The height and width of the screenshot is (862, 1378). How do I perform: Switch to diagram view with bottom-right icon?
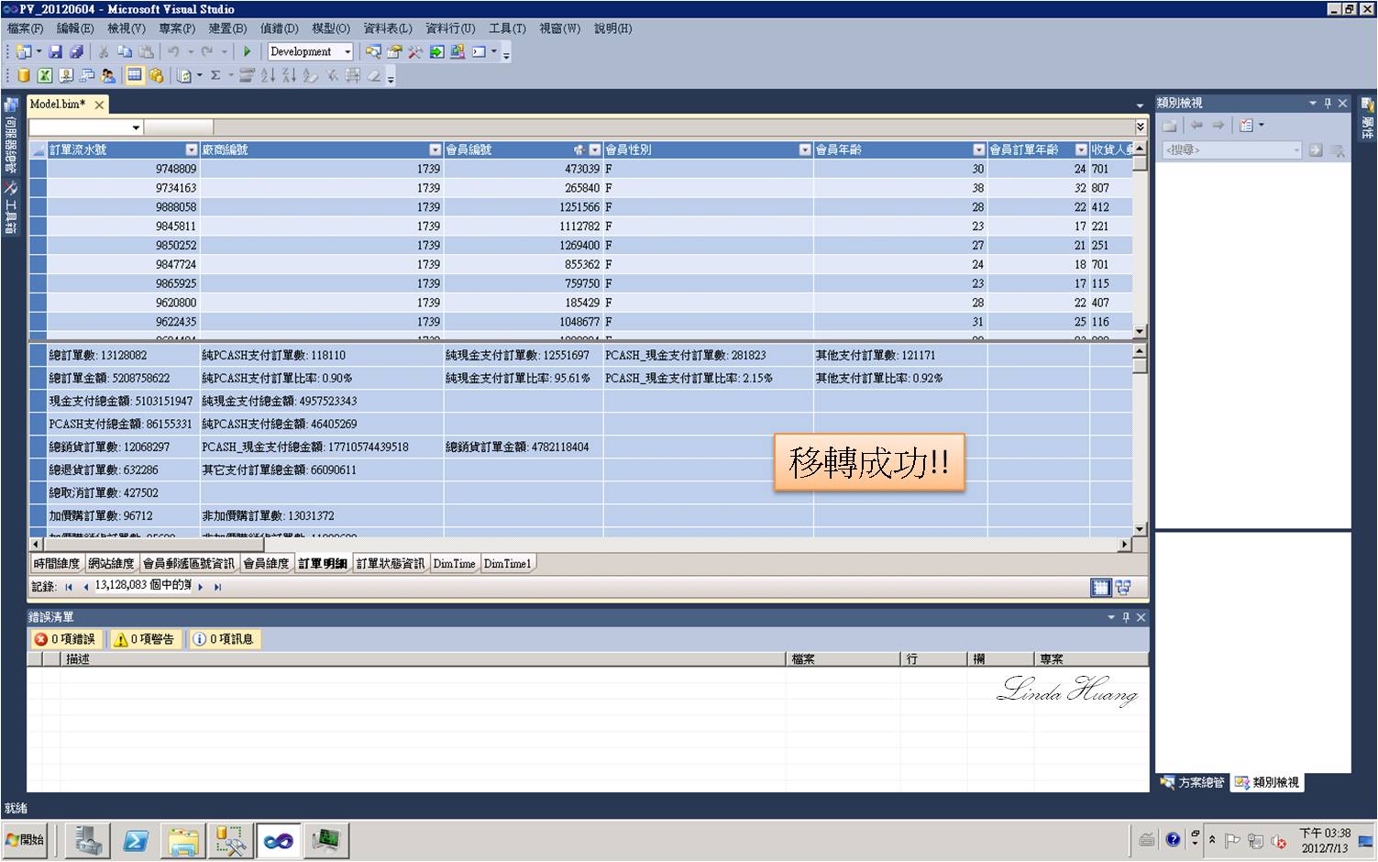1125,587
